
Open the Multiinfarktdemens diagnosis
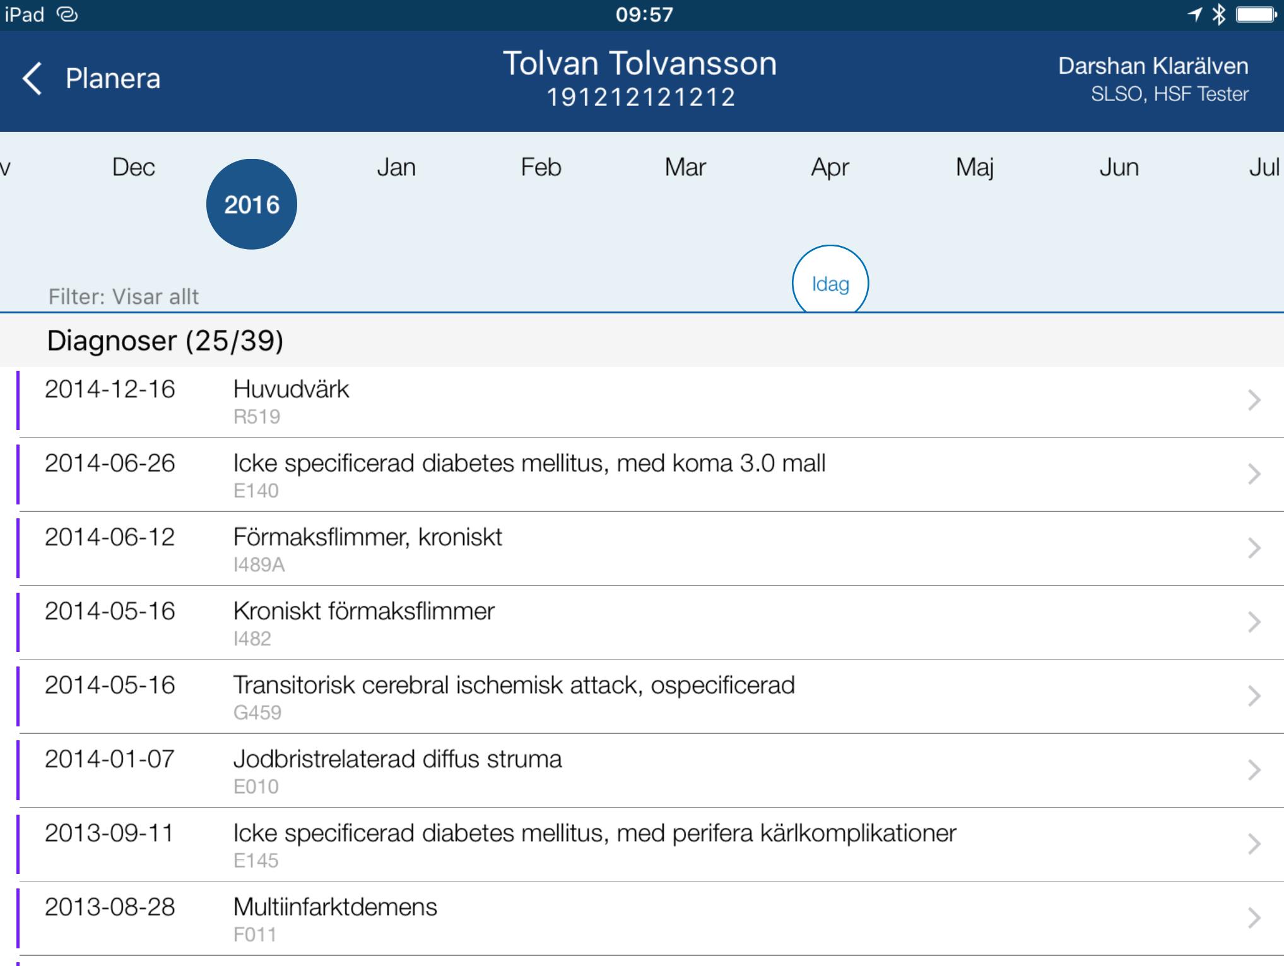click(642, 918)
